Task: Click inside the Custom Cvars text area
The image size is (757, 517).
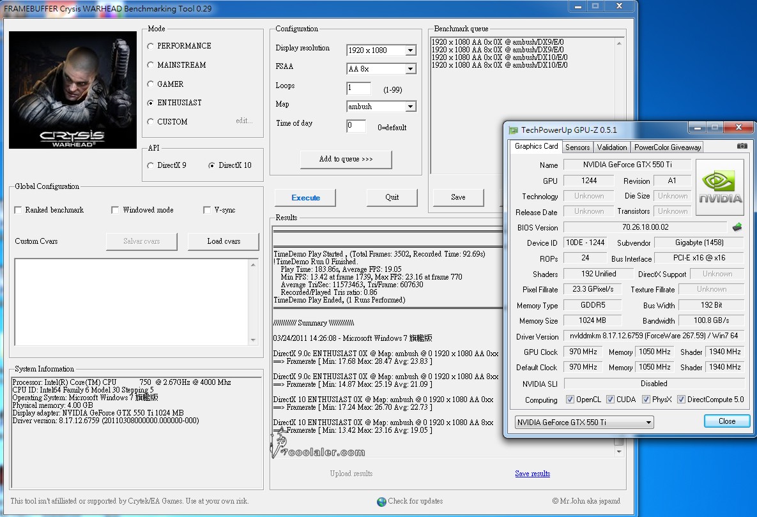Action: click(132, 302)
